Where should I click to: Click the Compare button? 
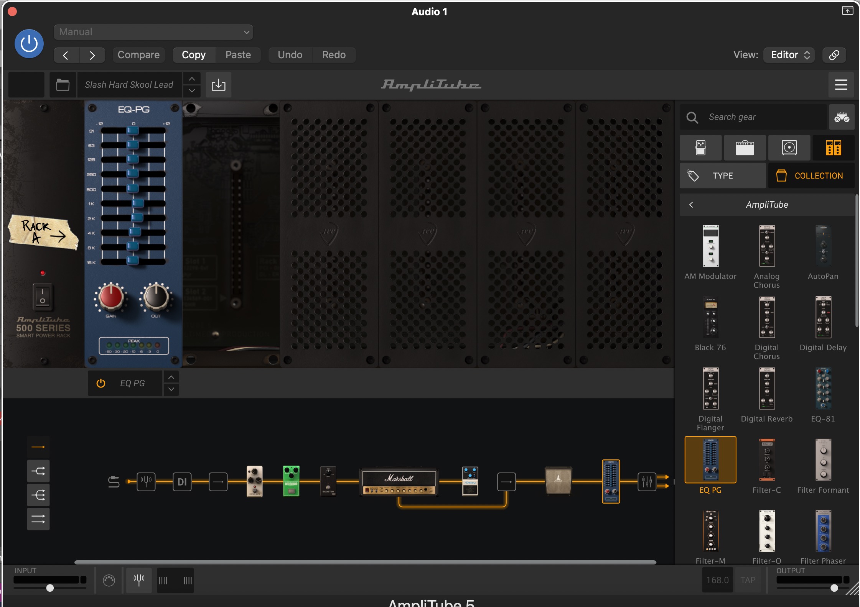(x=138, y=55)
